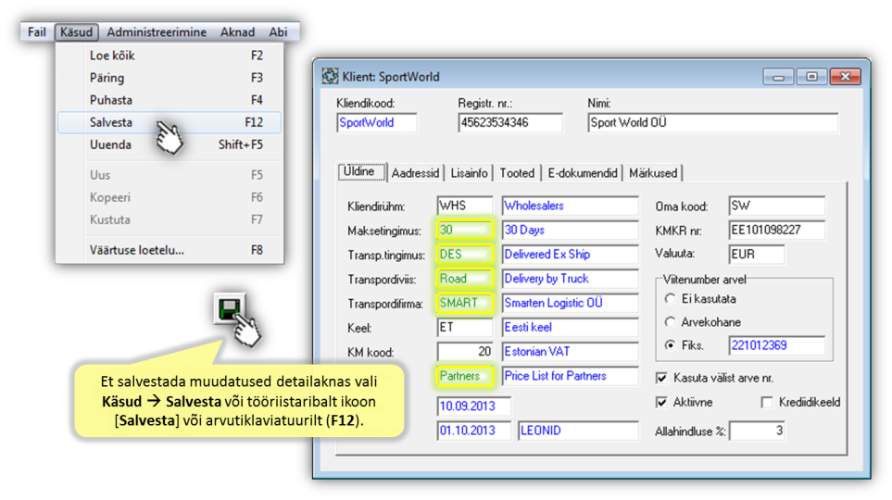Image resolution: width=892 pixels, height=500 pixels.
Task: Click the Delivered Ex Ship field
Action: point(570,255)
